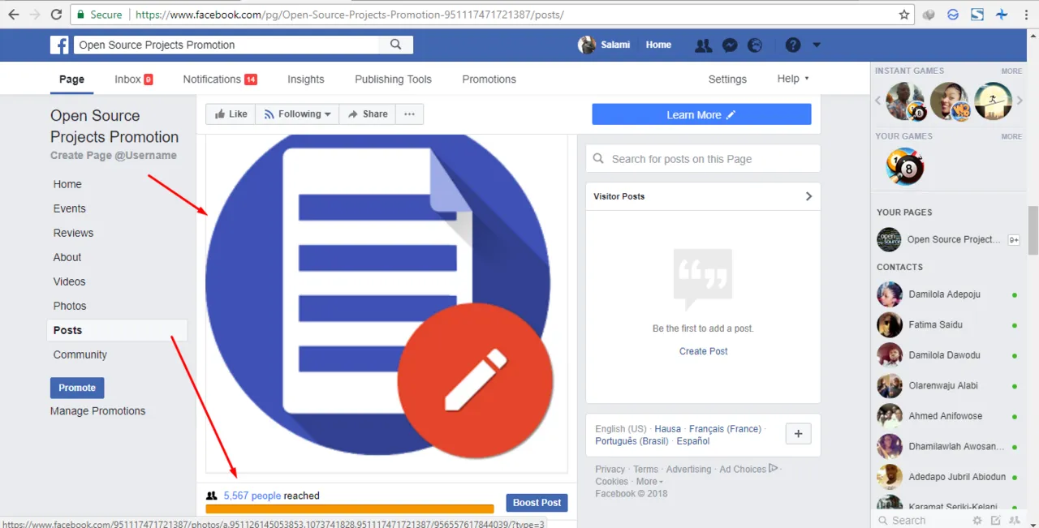This screenshot has width=1039, height=528.
Task: Click the new message compose icon in chat bar
Action: point(998,521)
